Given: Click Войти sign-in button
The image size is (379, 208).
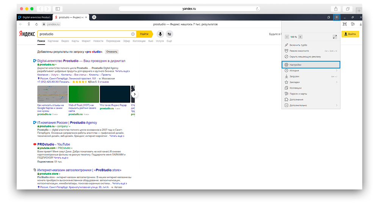Looking at the screenshot, I should pyautogui.click(x=350, y=34).
